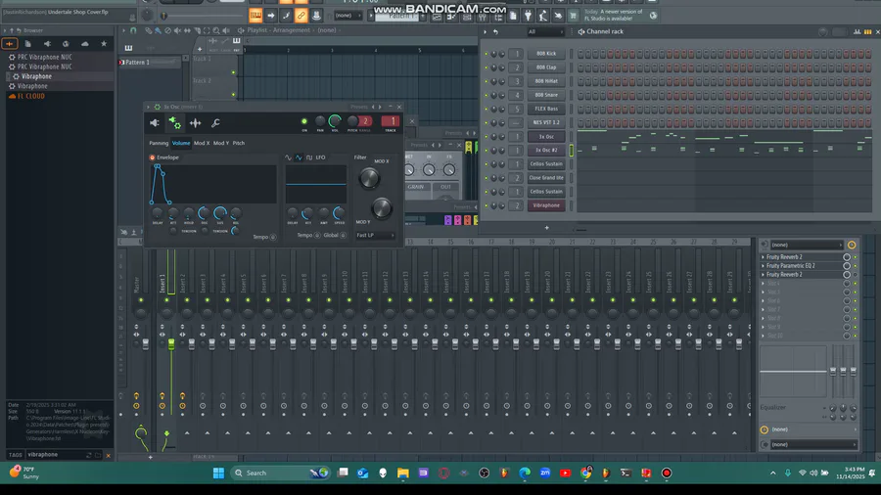881x495 pixels.
Task: Open Zoom app from taskbar
Action: click(x=545, y=473)
